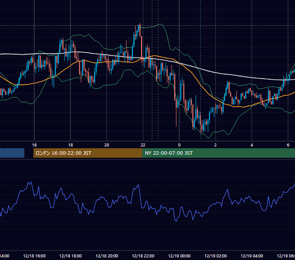
Task: Click the 12/19 04:00 time axis label
Action: (x=252, y=256)
